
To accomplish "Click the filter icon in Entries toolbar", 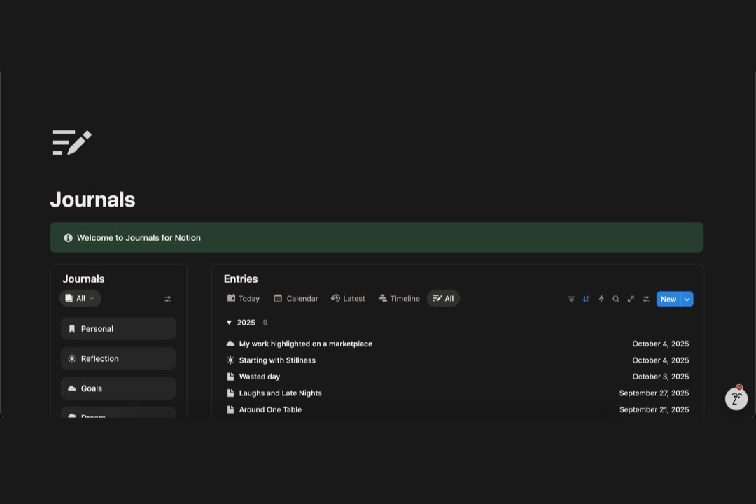I will 571,299.
